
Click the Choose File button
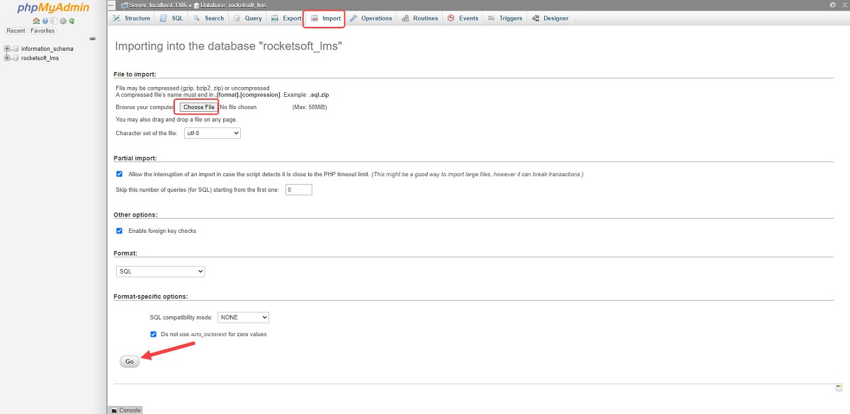198,108
